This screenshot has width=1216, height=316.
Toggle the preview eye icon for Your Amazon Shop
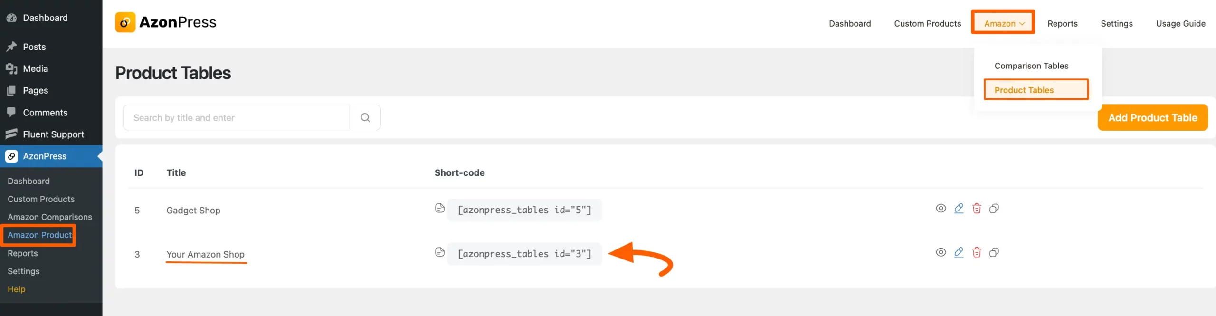941,252
